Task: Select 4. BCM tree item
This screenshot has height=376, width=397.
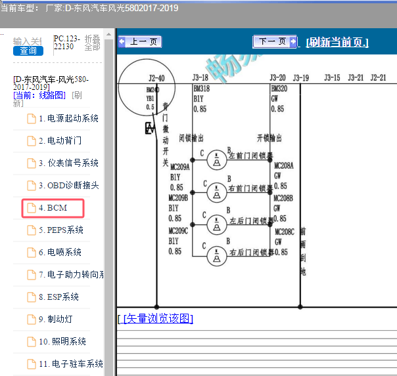Action: point(53,208)
